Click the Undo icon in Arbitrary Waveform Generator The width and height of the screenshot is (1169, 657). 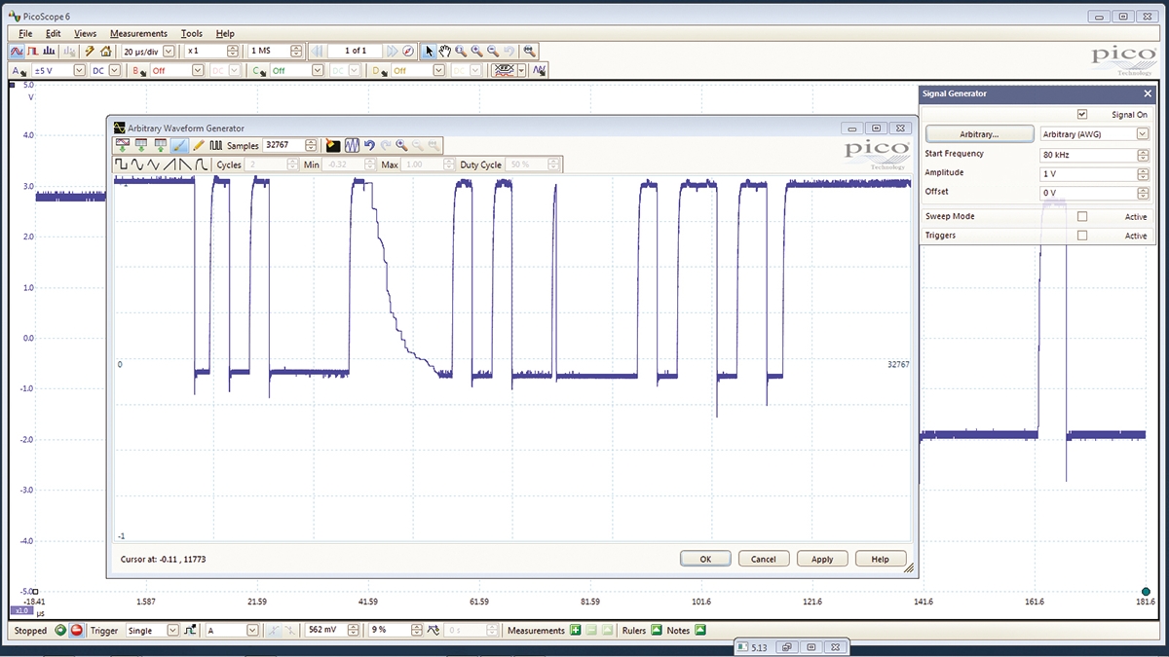click(370, 144)
